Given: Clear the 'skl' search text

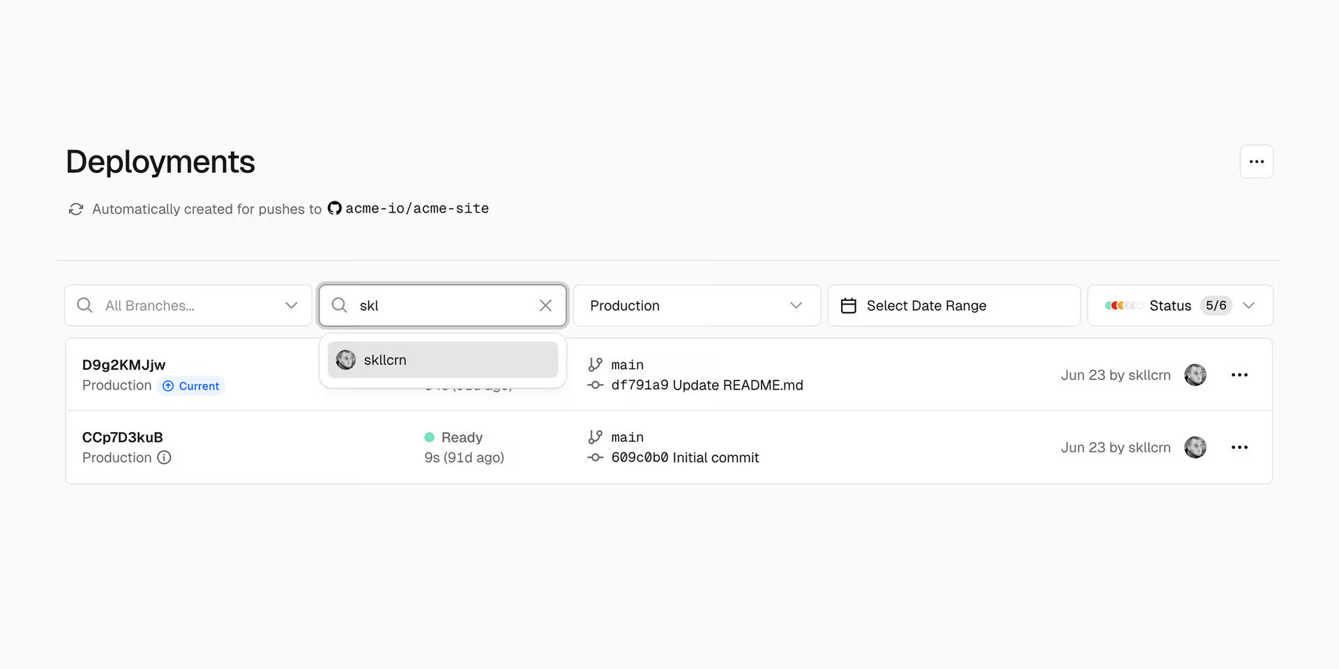Looking at the screenshot, I should (x=545, y=305).
